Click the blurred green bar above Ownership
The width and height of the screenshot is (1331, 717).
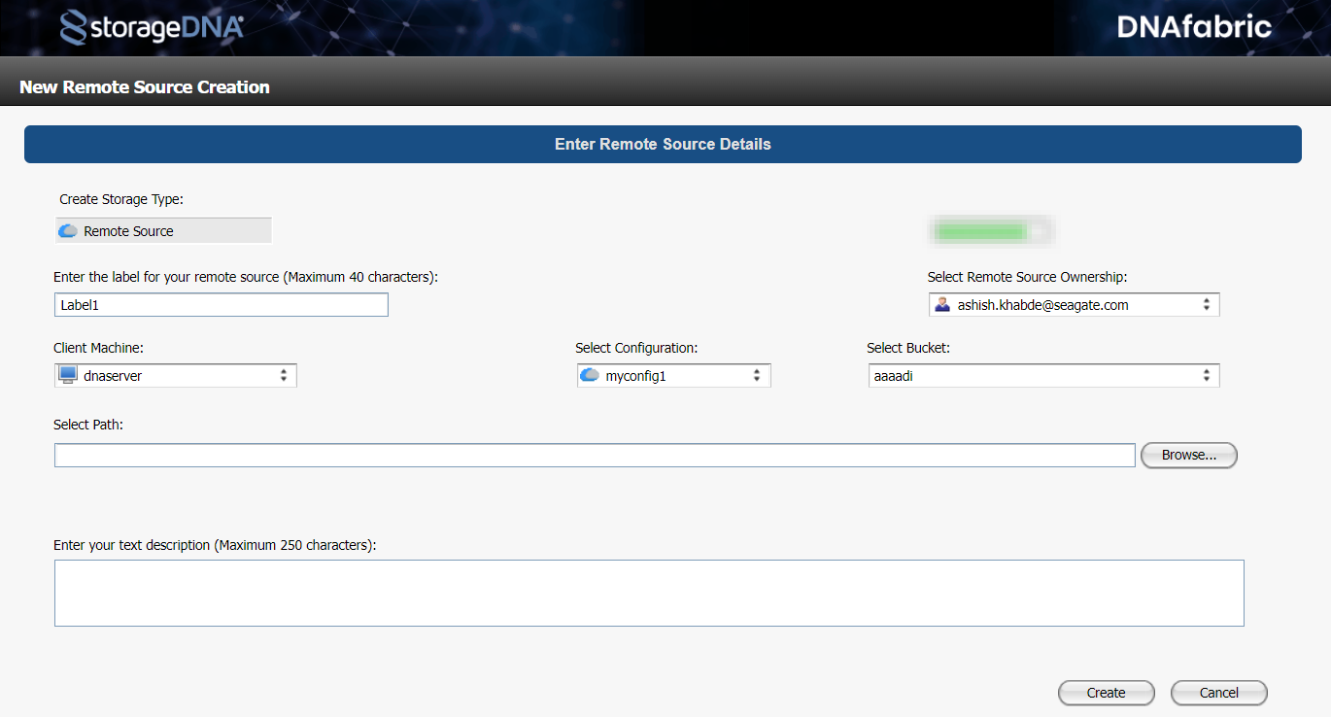coord(982,231)
